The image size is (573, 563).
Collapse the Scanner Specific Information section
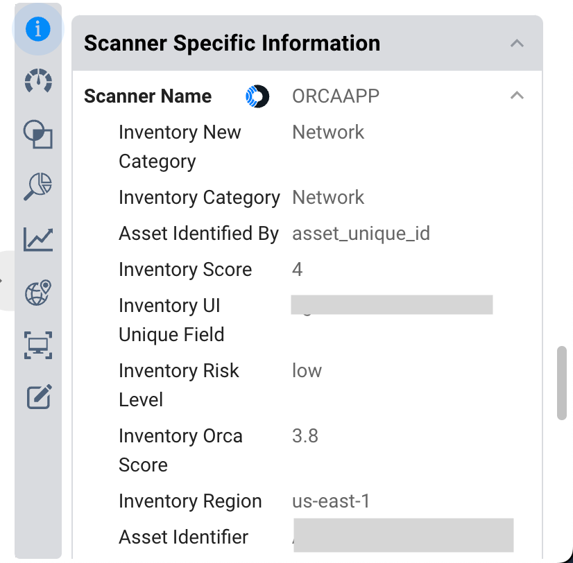tap(517, 44)
